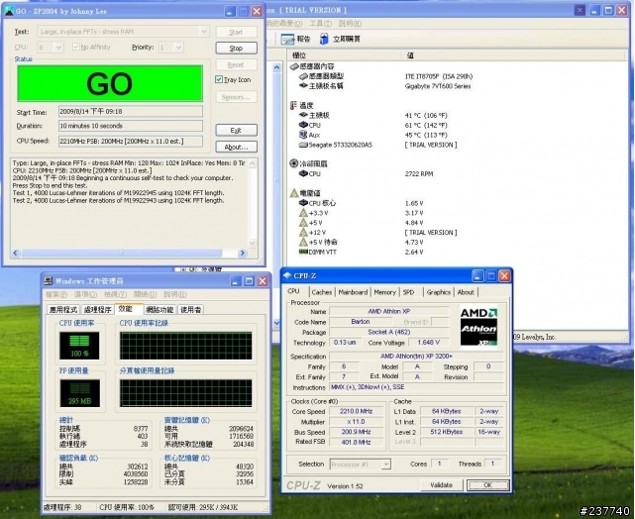The width and height of the screenshot is (635, 519).
Task: Click the Sensors... button in SP2004
Action: [x=236, y=97]
